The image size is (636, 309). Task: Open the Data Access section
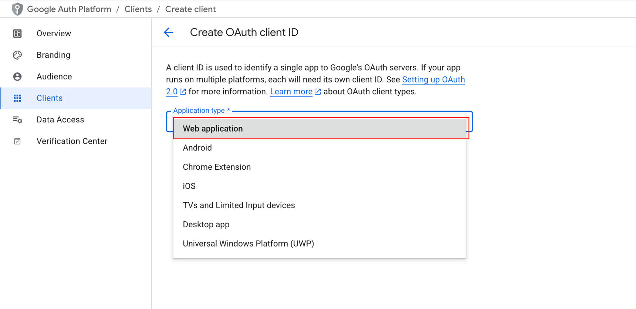tap(60, 120)
